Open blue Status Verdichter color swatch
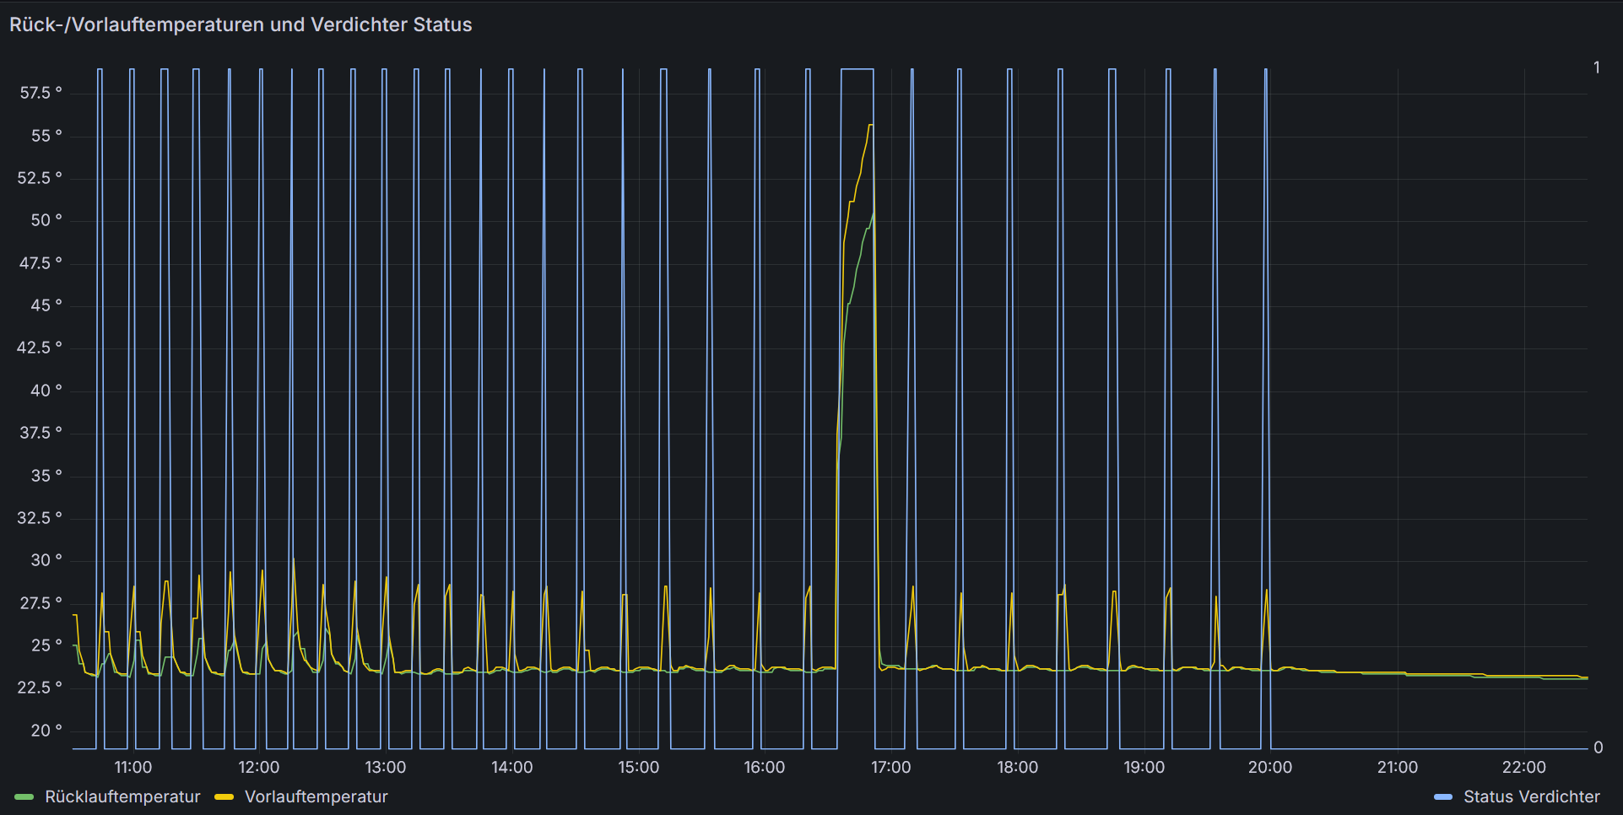Screen dimensions: 1623x815 pos(1443,796)
